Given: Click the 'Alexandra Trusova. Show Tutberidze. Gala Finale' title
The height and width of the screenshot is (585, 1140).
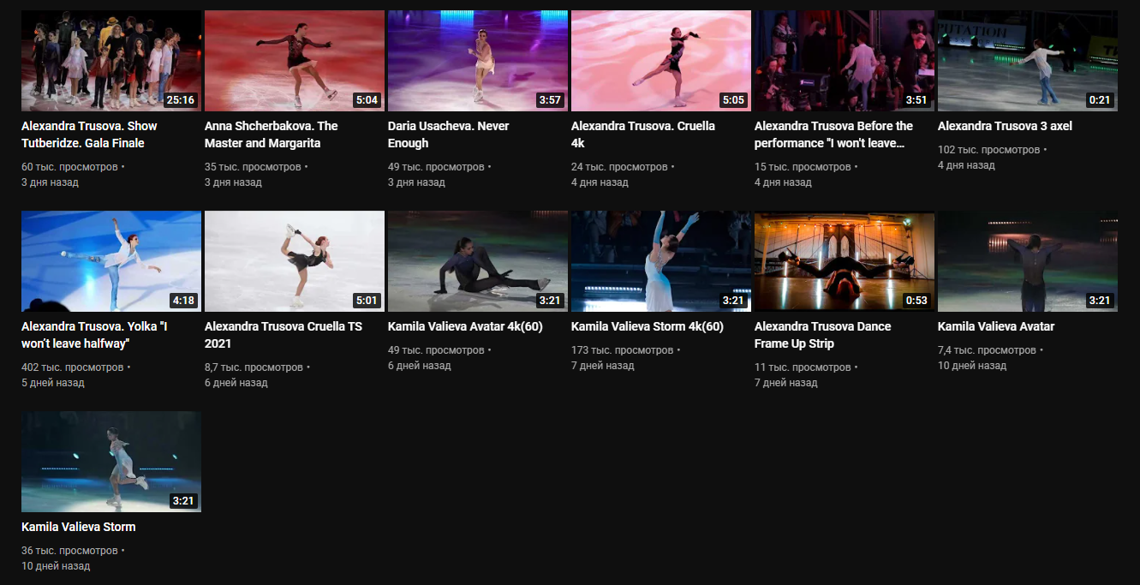Looking at the screenshot, I should (89, 134).
